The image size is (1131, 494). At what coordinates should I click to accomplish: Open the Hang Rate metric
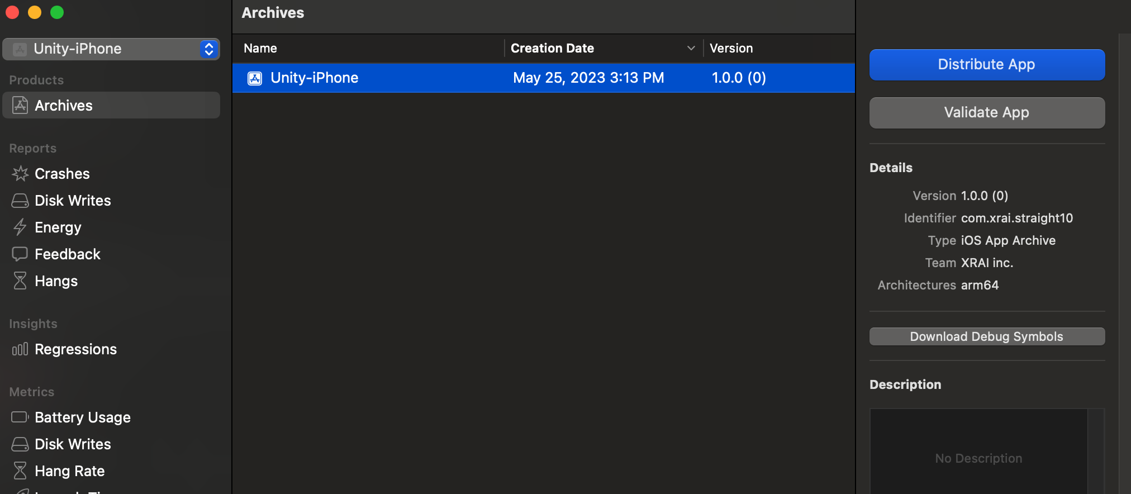(69, 471)
